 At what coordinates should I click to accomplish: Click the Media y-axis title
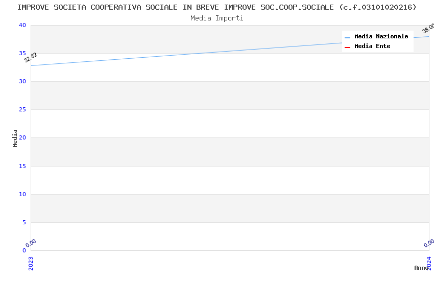[x=15, y=138]
